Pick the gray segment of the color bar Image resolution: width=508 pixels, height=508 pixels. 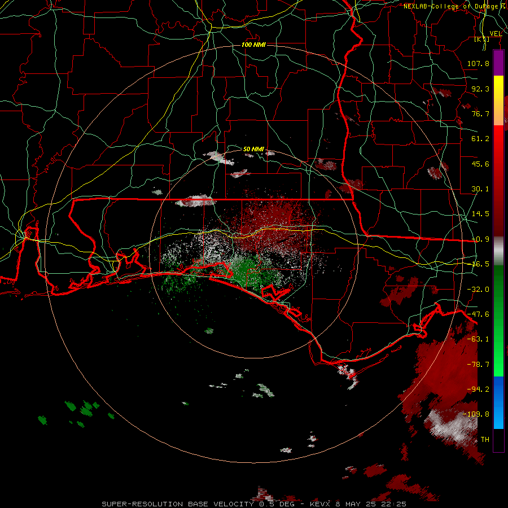[x=498, y=251]
